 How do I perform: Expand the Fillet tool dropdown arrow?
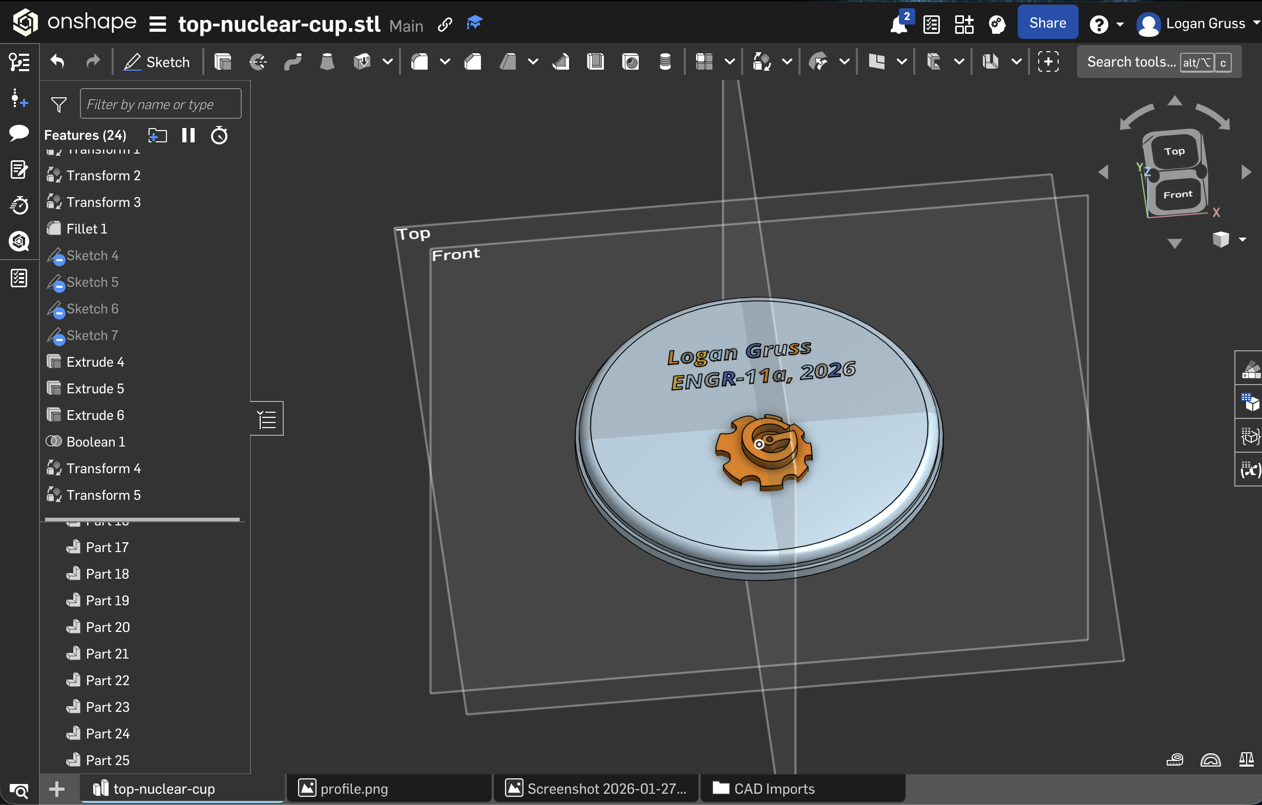pyautogui.click(x=445, y=62)
